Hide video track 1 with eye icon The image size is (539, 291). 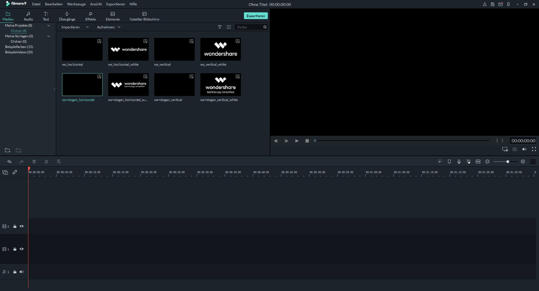(x=22, y=249)
